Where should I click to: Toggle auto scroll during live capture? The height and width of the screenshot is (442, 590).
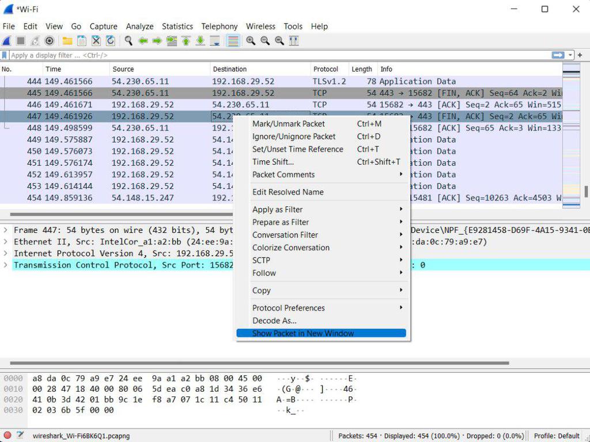(215, 41)
